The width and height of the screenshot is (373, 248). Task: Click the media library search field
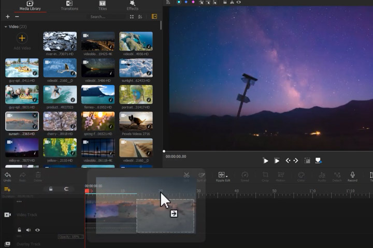click(107, 17)
